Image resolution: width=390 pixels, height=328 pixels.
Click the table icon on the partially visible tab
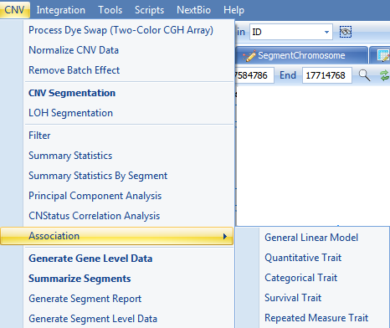click(383, 55)
